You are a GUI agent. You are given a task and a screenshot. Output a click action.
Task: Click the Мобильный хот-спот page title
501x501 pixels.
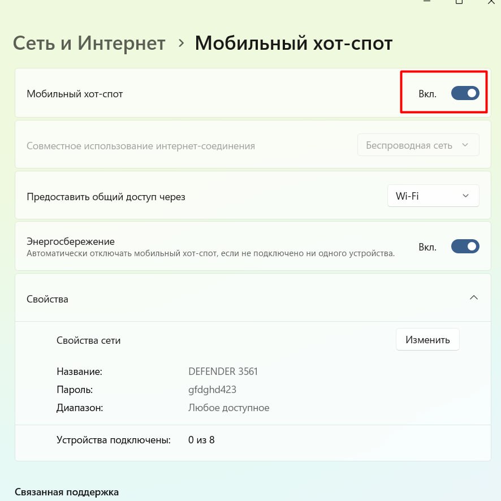293,43
